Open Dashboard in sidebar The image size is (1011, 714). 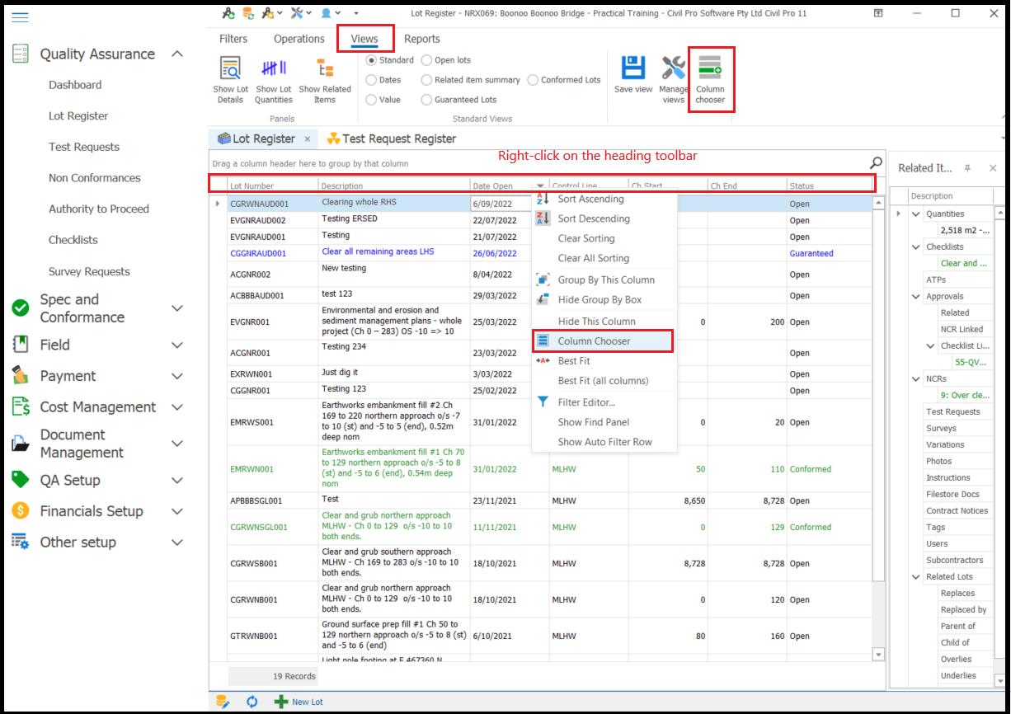click(x=75, y=85)
